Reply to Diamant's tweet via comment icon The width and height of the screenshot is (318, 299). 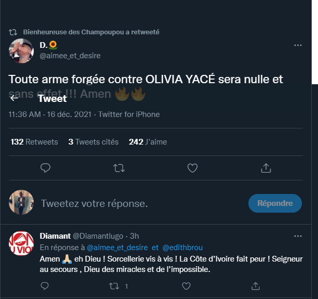click(x=45, y=285)
